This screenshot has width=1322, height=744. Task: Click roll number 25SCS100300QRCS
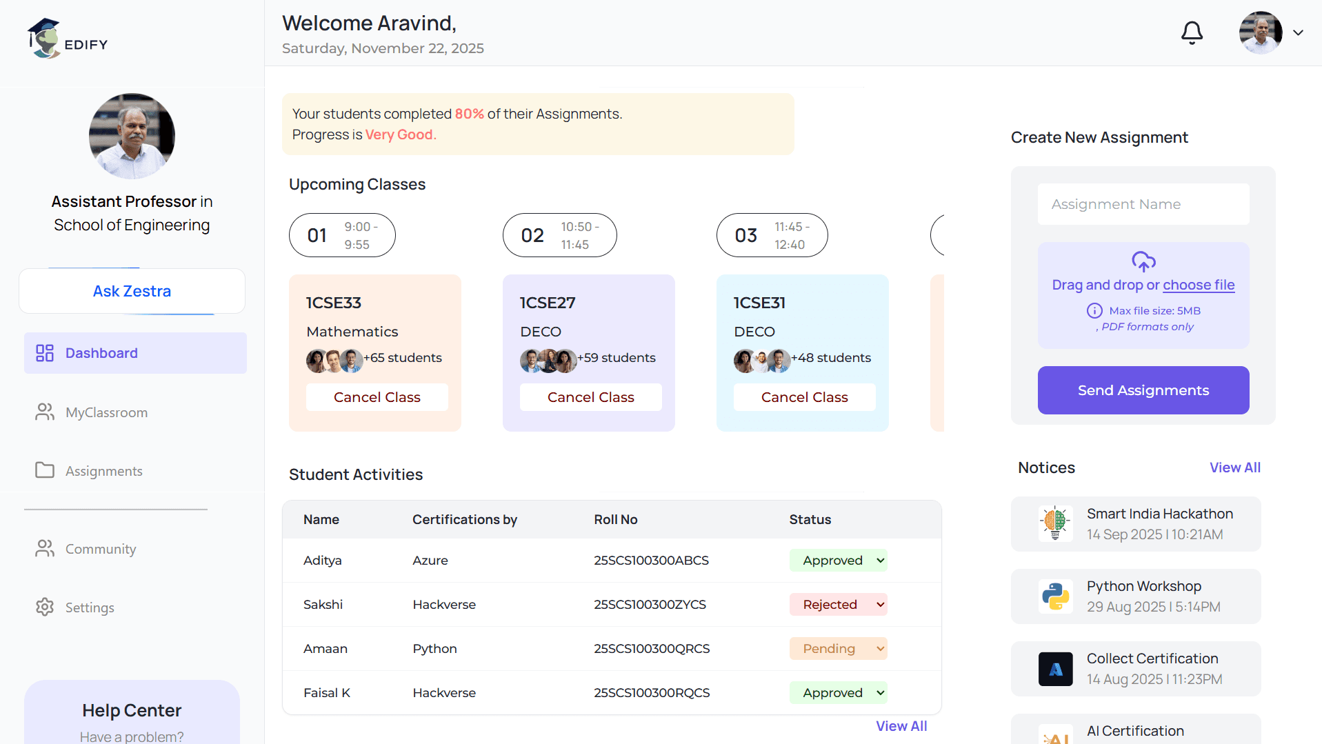pos(652,649)
